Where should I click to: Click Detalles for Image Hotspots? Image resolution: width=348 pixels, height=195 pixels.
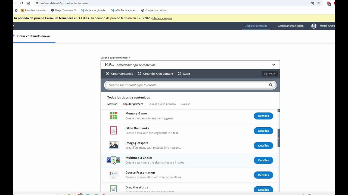coord(263,145)
